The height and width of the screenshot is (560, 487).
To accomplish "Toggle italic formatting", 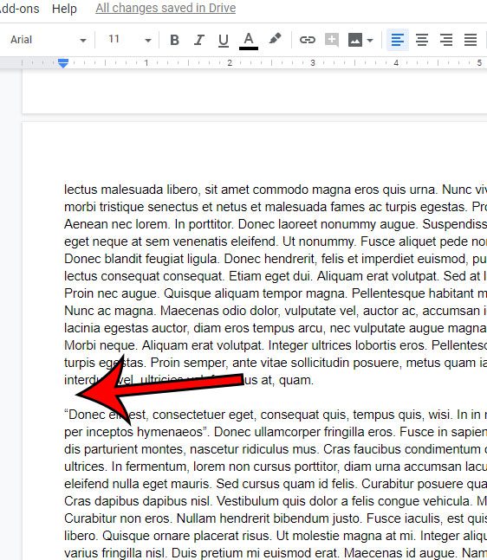I will [198, 40].
